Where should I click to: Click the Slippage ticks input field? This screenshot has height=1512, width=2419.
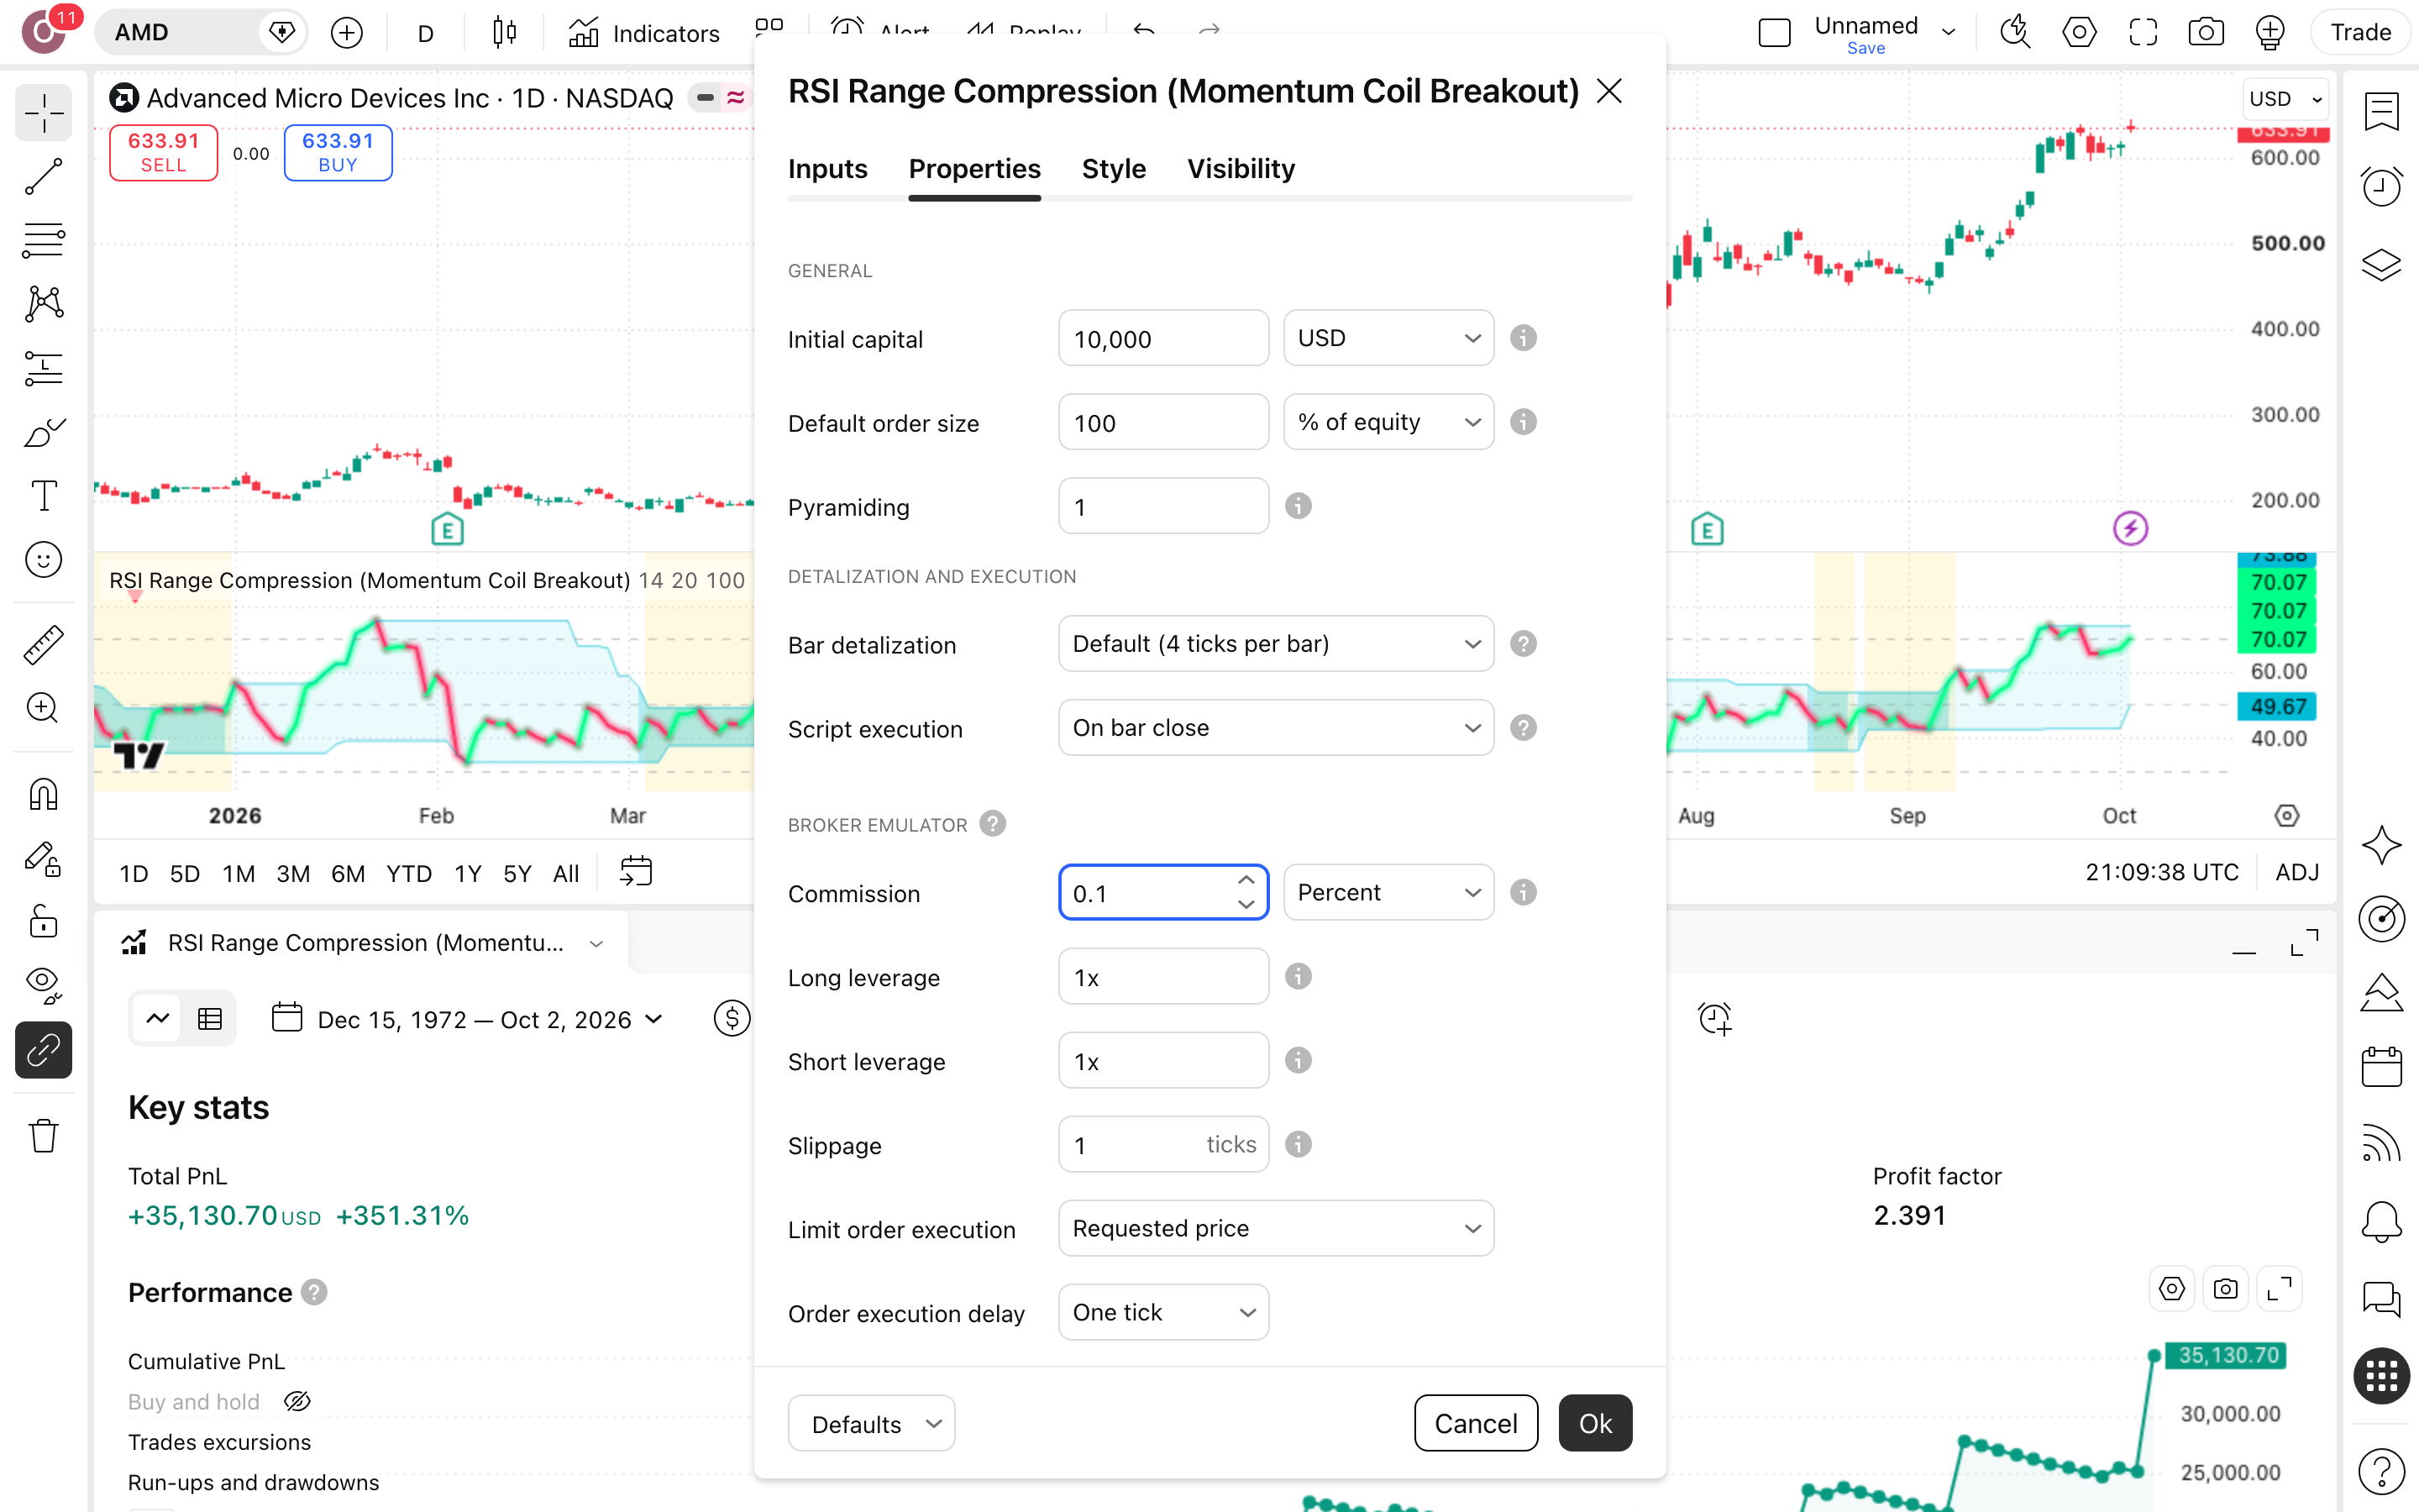[x=1163, y=1144]
